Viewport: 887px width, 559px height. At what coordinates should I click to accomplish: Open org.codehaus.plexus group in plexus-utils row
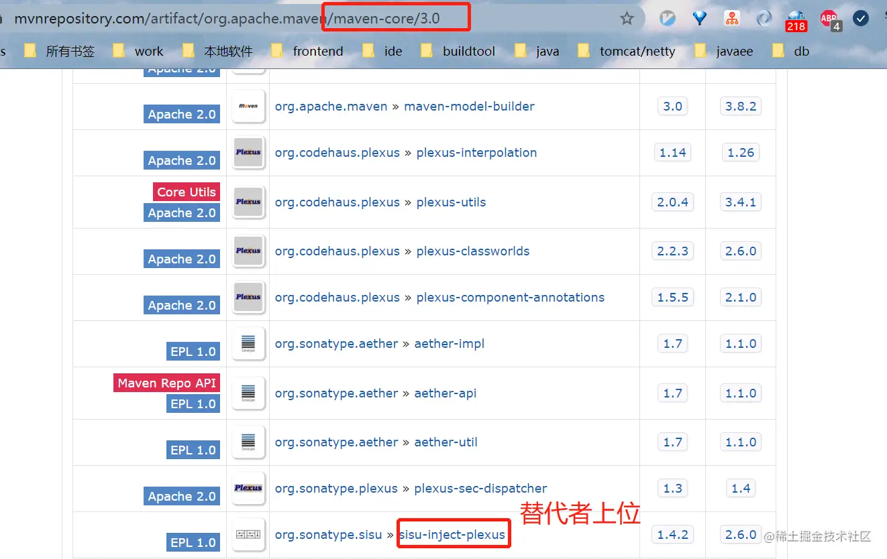[x=337, y=202]
